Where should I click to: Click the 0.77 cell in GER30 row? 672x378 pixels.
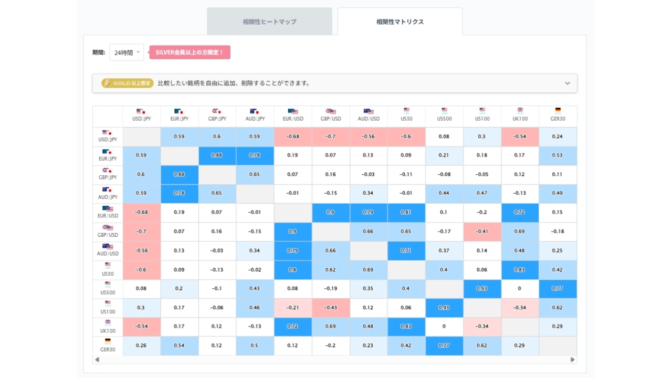coord(444,345)
